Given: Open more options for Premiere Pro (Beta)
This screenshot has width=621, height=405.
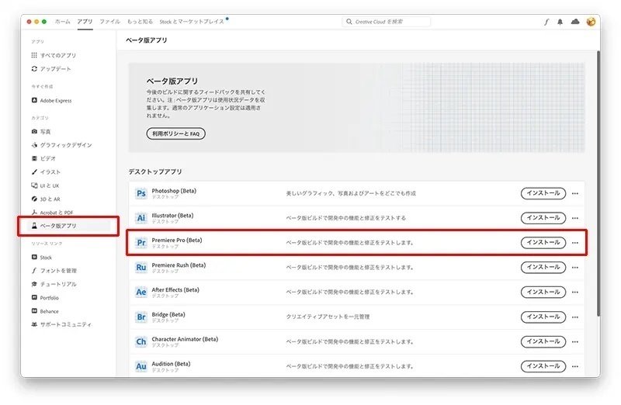Looking at the screenshot, I should click(x=575, y=243).
